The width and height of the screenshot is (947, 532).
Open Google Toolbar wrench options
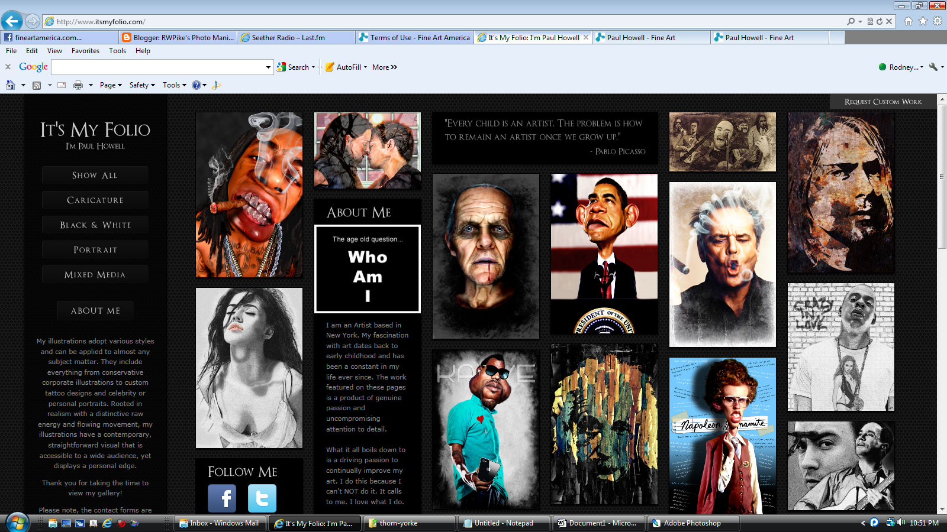(933, 67)
